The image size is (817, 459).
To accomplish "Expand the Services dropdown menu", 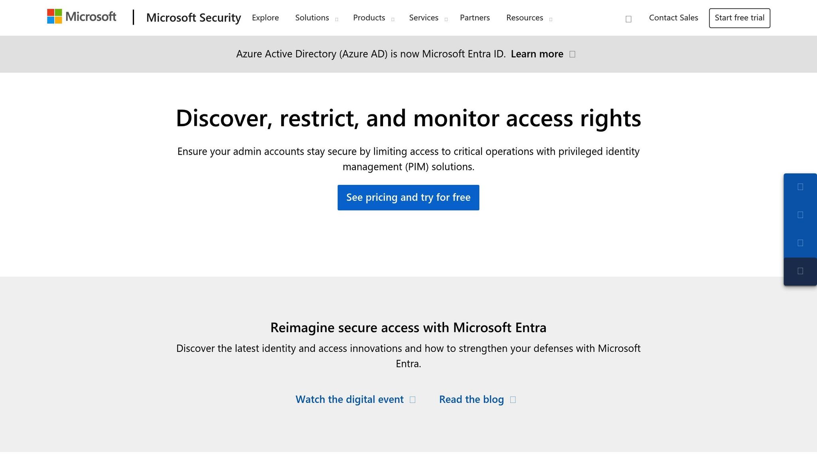I will coord(428,18).
